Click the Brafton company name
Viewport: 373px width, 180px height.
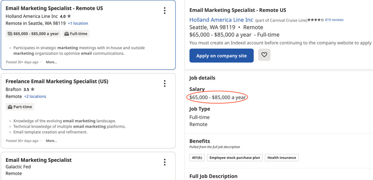[13, 90]
